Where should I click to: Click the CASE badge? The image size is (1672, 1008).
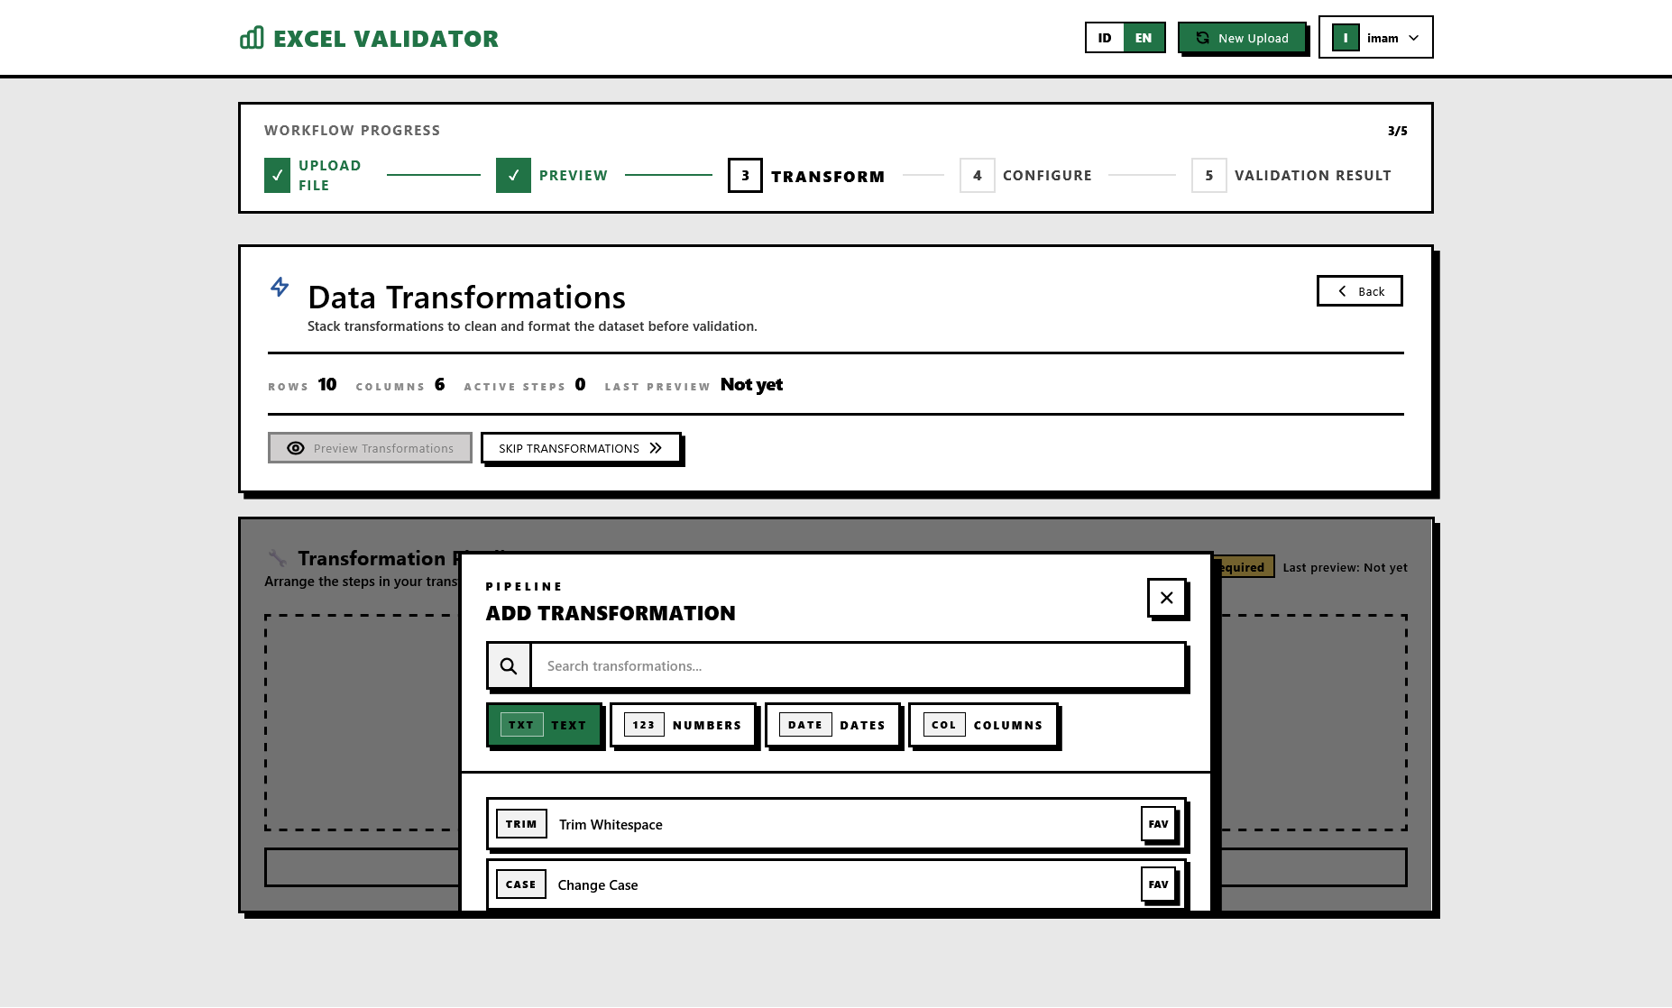[521, 884]
